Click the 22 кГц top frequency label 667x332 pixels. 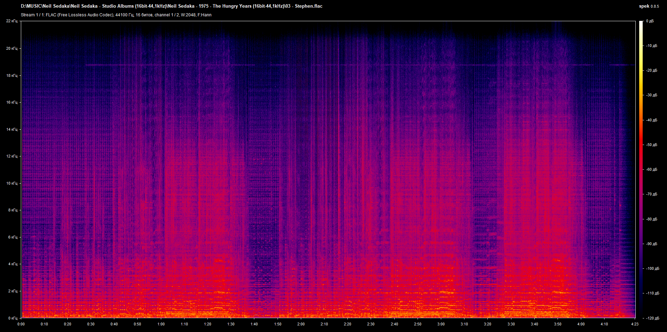click(12, 21)
